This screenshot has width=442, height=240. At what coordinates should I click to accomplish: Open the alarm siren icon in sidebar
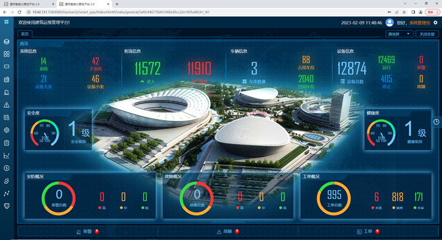[x=7, y=92]
